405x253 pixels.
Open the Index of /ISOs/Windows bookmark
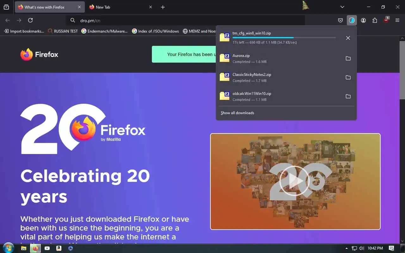[x=155, y=31]
